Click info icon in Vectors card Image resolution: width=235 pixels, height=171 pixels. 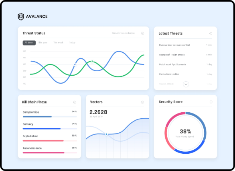(x=142, y=102)
